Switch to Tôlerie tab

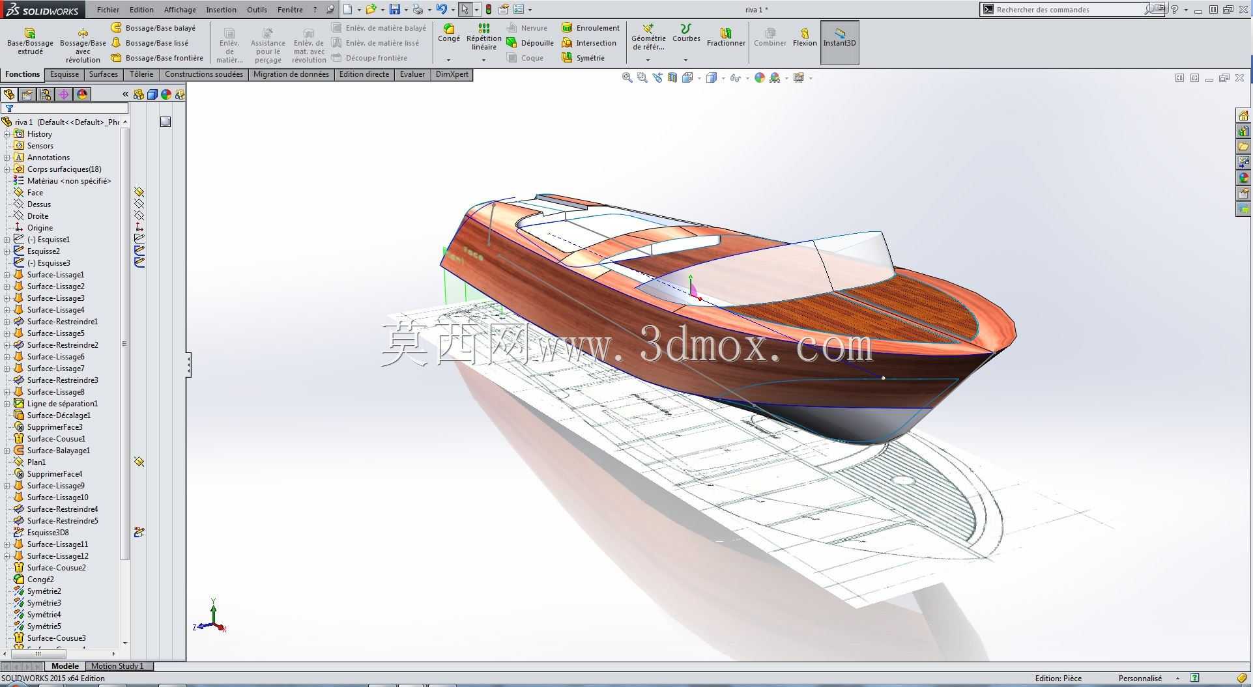(141, 74)
